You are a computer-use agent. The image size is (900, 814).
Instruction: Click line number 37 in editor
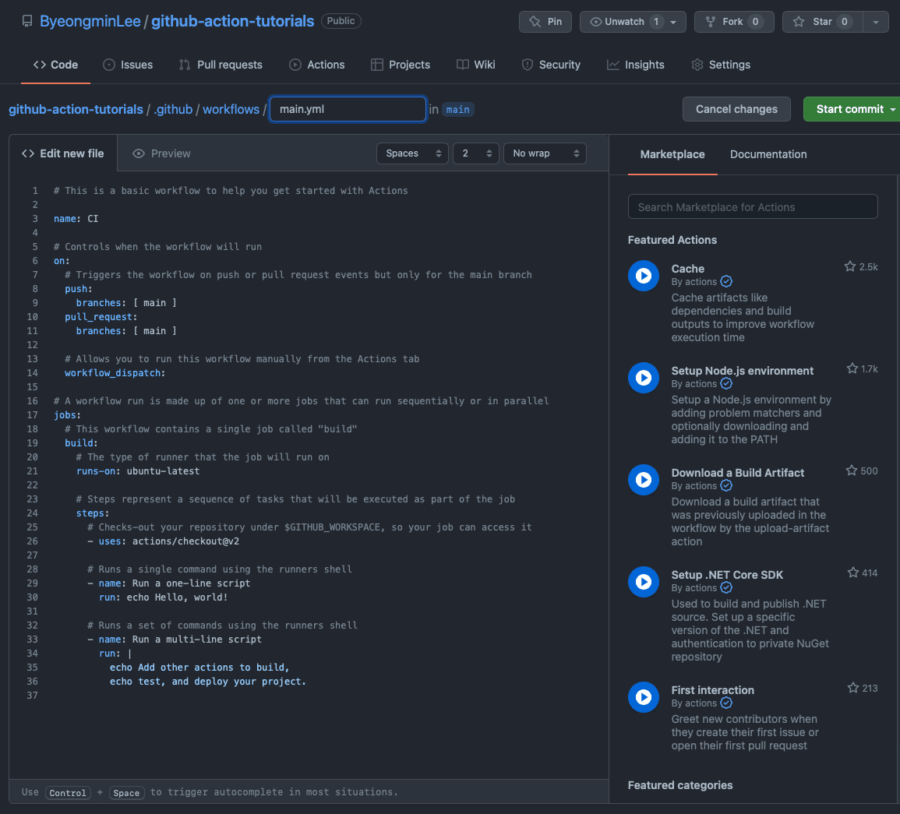[32, 696]
